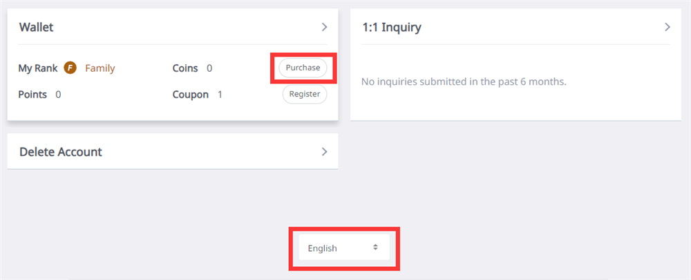Click the Coins balance value 0
The height and width of the screenshot is (280, 691).
(x=209, y=68)
